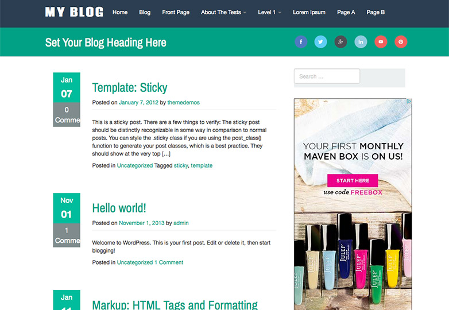Open the Hello world! post title

(119, 208)
